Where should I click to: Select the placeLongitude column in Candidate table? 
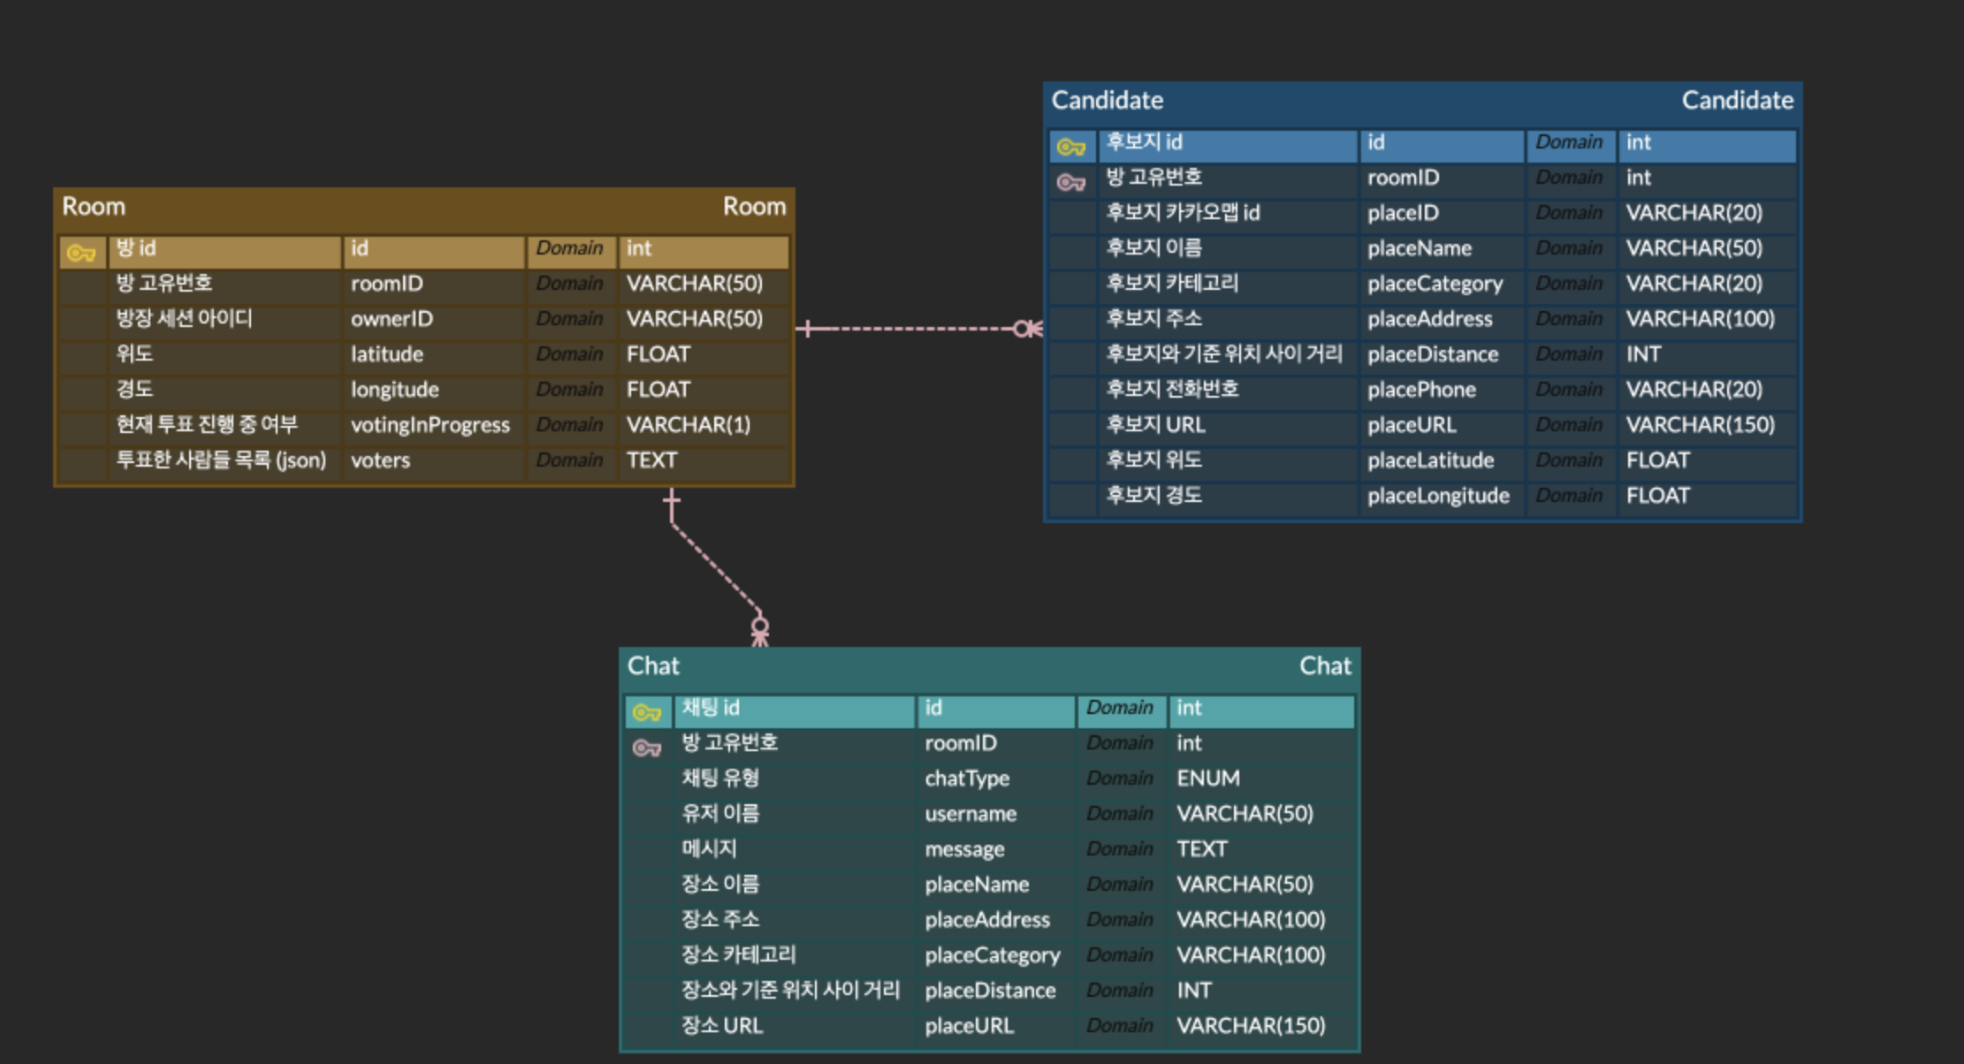(x=1437, y=496)
